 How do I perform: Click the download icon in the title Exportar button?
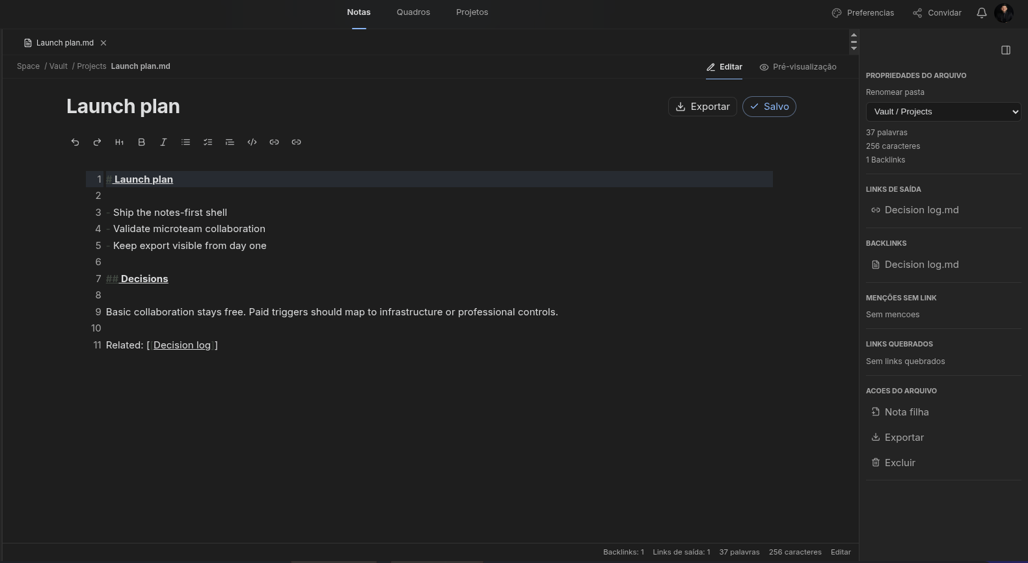[x=681, y=107]
